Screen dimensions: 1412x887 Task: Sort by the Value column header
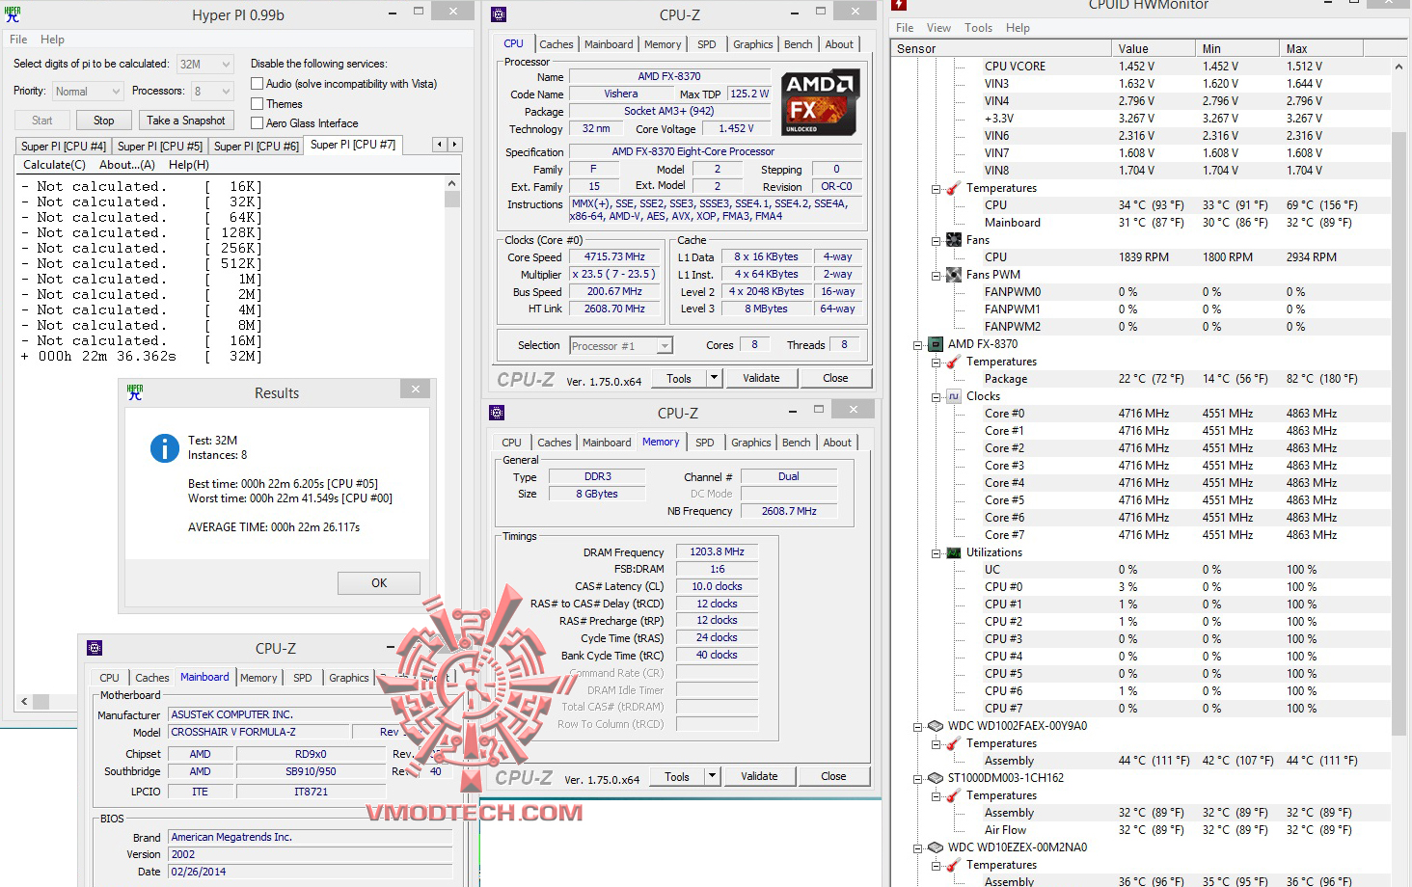pyautogui.click(x=1153, y=48)
